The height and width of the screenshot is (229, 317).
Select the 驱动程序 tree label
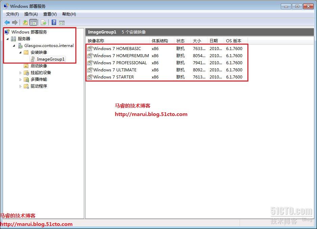click(39, 86)
